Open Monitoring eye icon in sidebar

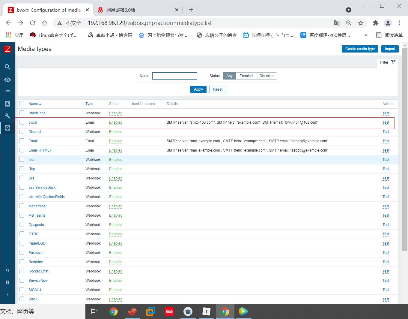click(x=7, y=80)
